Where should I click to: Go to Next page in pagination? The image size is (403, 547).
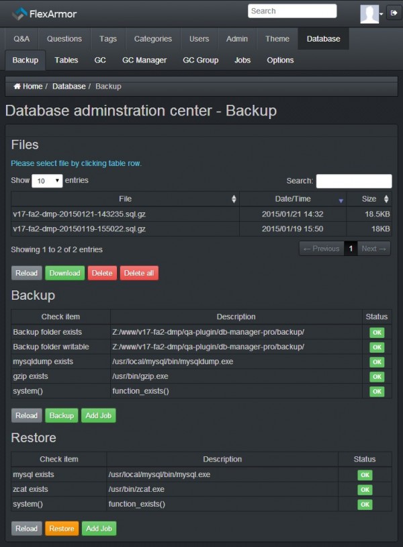point(374,249)
